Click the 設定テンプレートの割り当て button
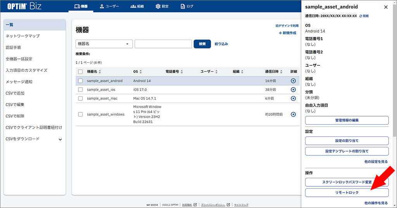Viewport: 397px width, 208px height. pyautogui.click(x=347, y=151)
